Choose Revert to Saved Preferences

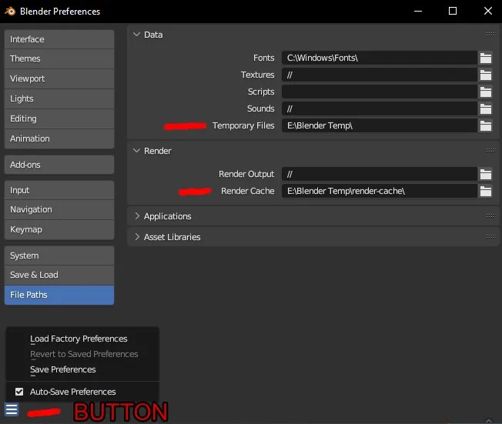82,354
